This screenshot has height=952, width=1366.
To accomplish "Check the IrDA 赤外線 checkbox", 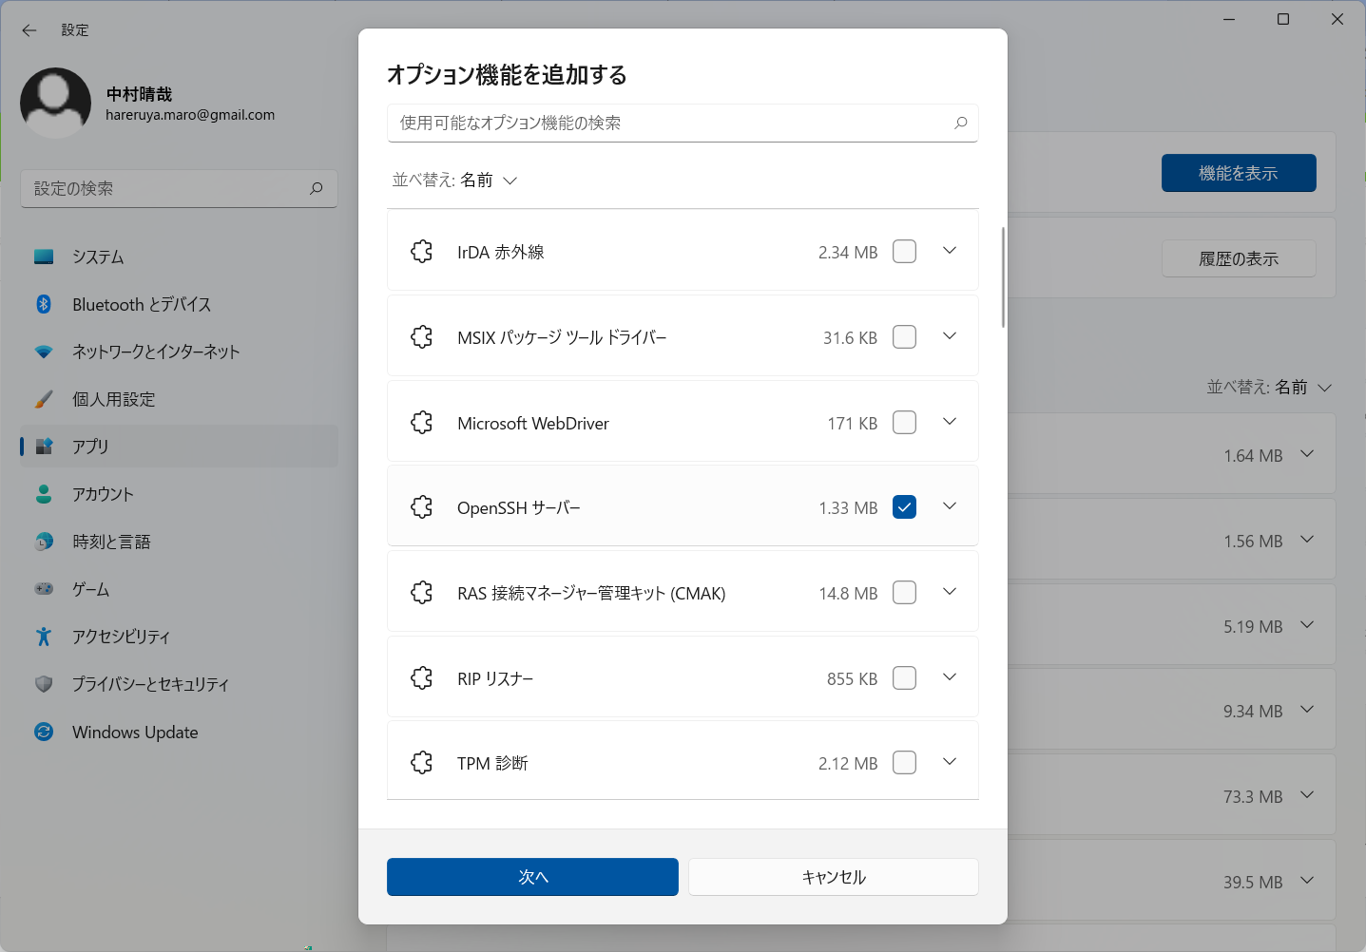I will pyautogui.click(x=904, y=252).
